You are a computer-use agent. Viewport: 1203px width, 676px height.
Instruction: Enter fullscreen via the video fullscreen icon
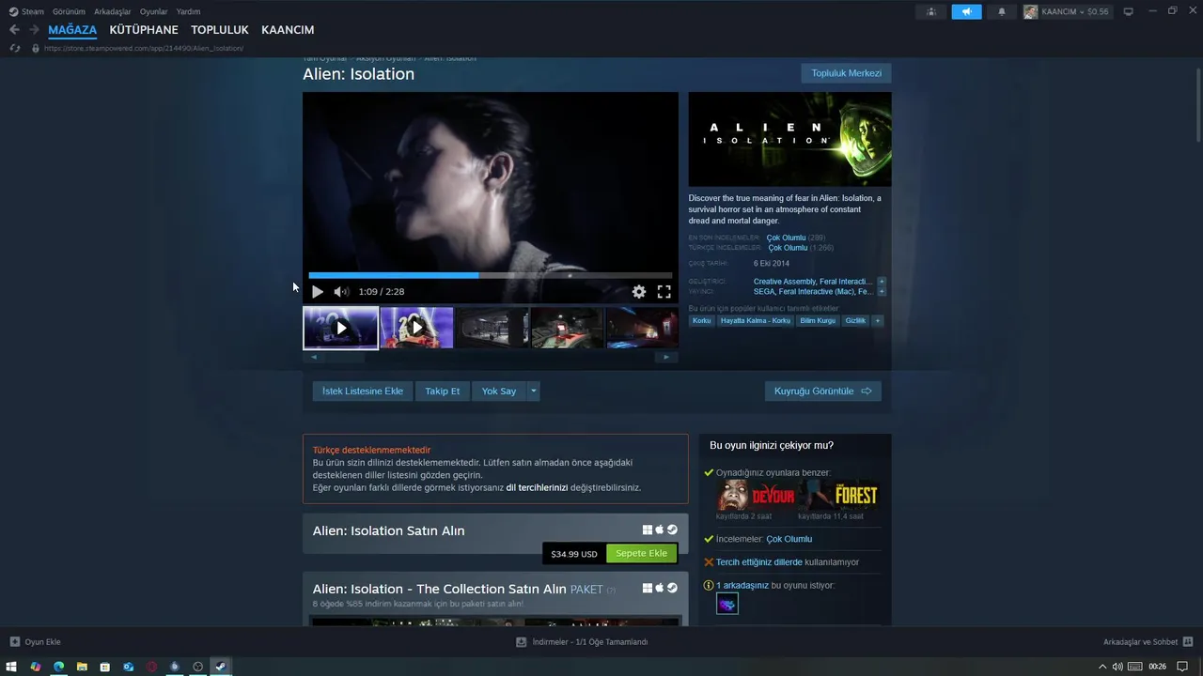tap(664, 292)
